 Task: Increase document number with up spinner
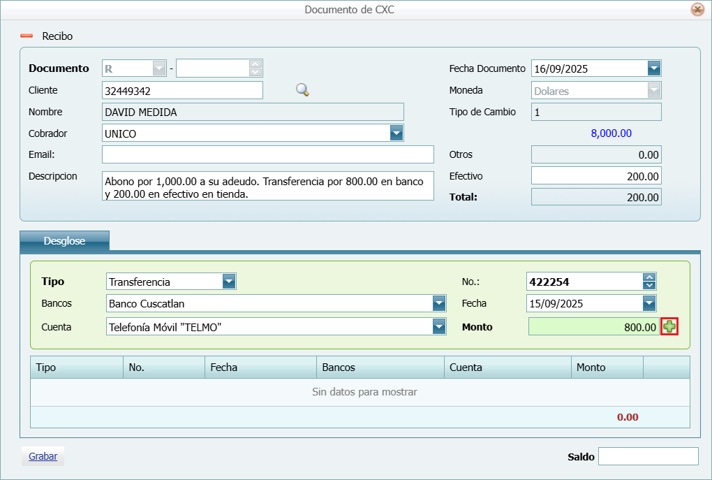coord(255,64)
